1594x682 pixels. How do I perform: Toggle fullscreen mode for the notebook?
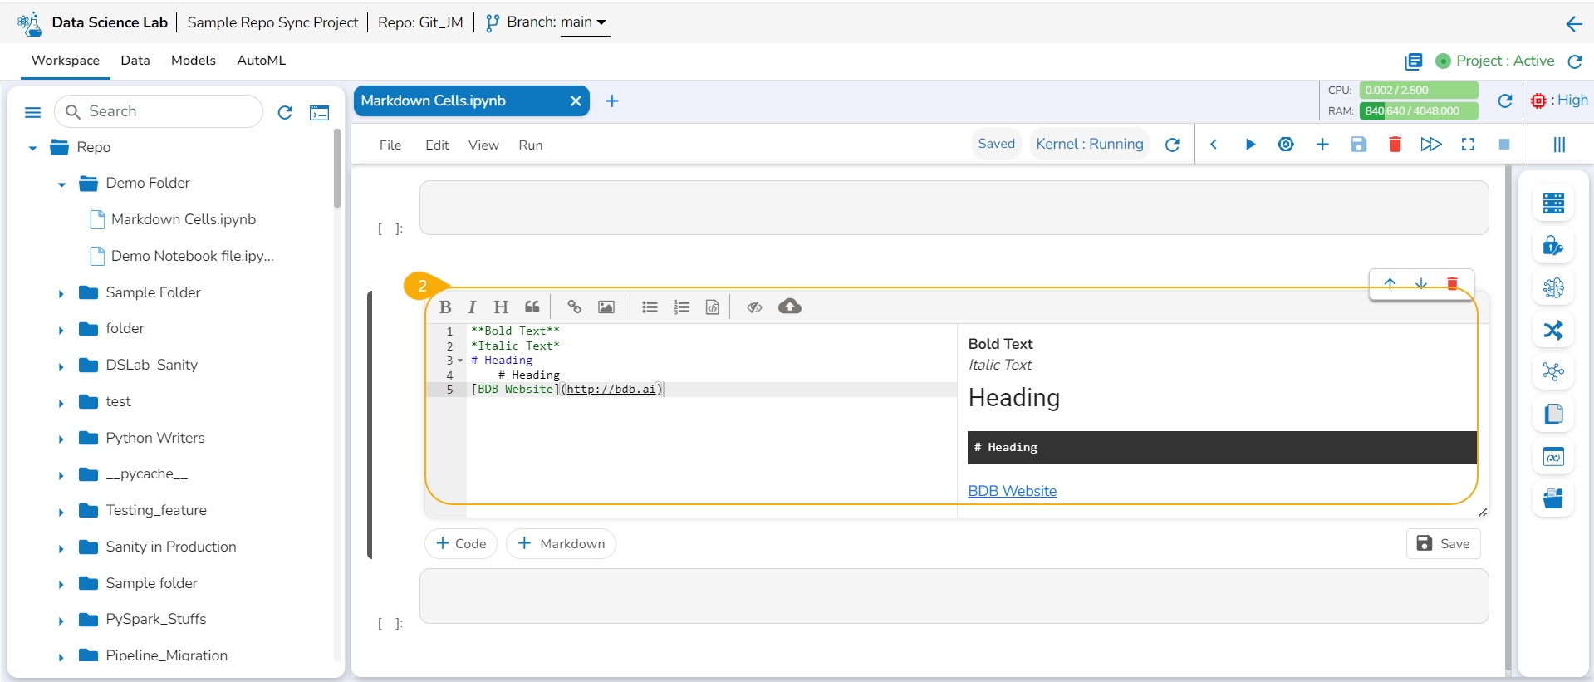pyautogui.click(x=1468, y=145)
